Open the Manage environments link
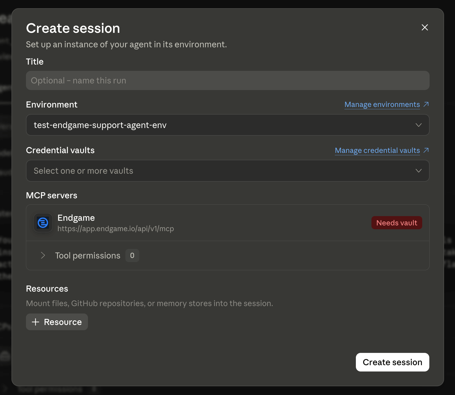455x395 pixels. click(x=382, y=104)
